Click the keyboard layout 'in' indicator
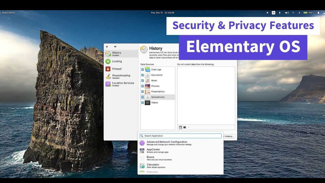Viewport: 325px width, 183px height. pyautogui.click(x=273, y=13)
